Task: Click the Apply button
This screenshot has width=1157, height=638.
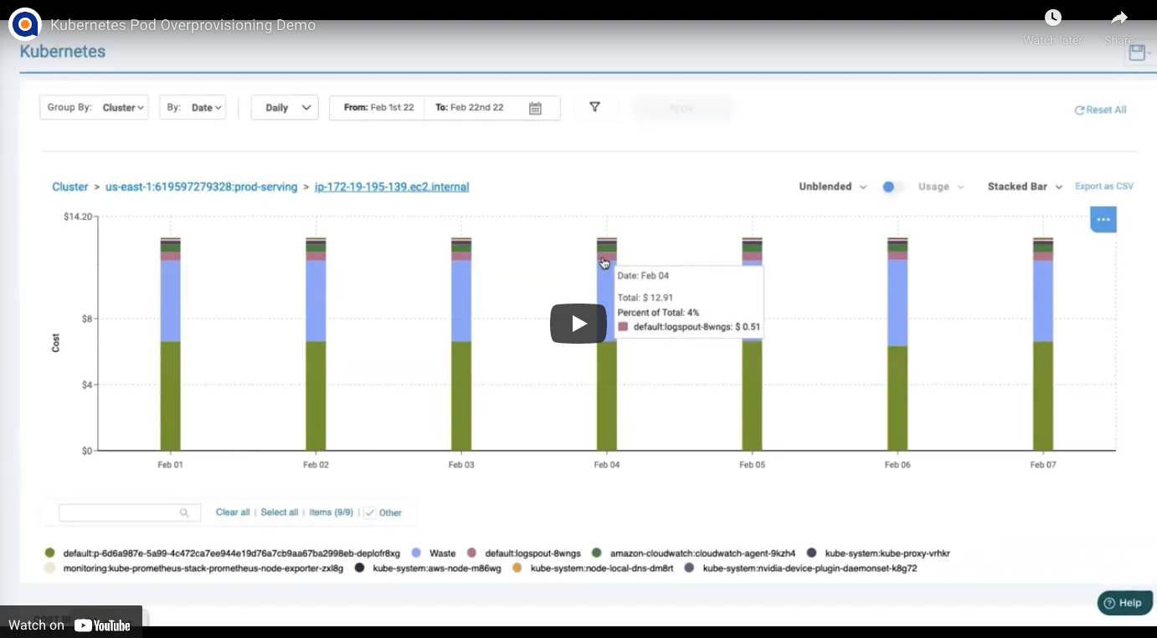Action: (x=681, y=108)
